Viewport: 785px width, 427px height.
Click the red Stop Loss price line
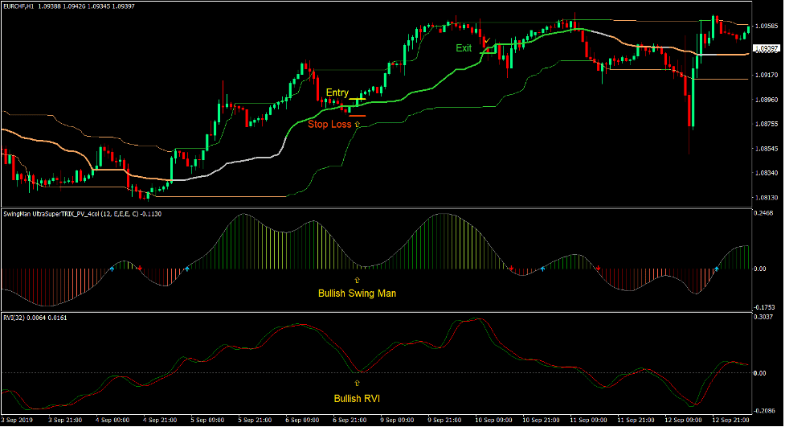[358, 115]
